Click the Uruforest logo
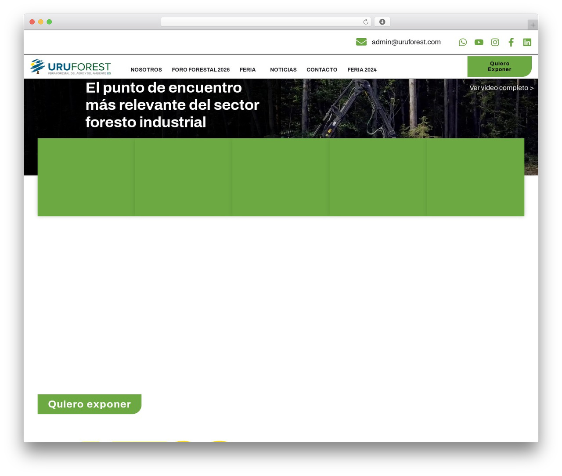 (x=70, y=67)
